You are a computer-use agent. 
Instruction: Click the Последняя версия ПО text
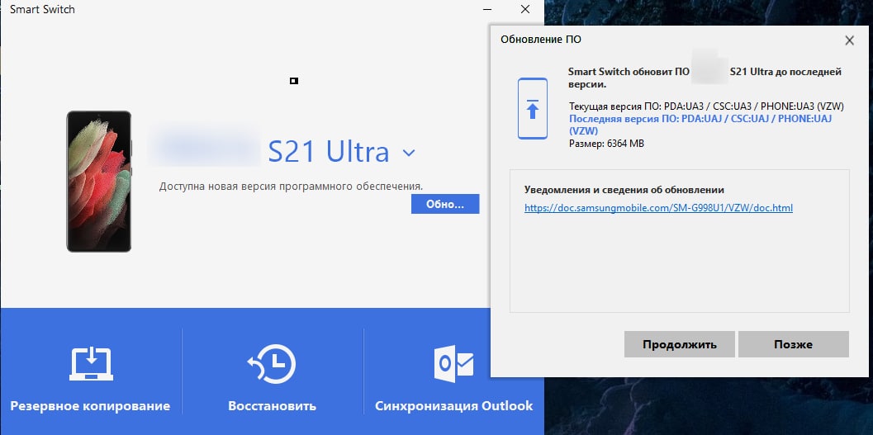[700, 125]
